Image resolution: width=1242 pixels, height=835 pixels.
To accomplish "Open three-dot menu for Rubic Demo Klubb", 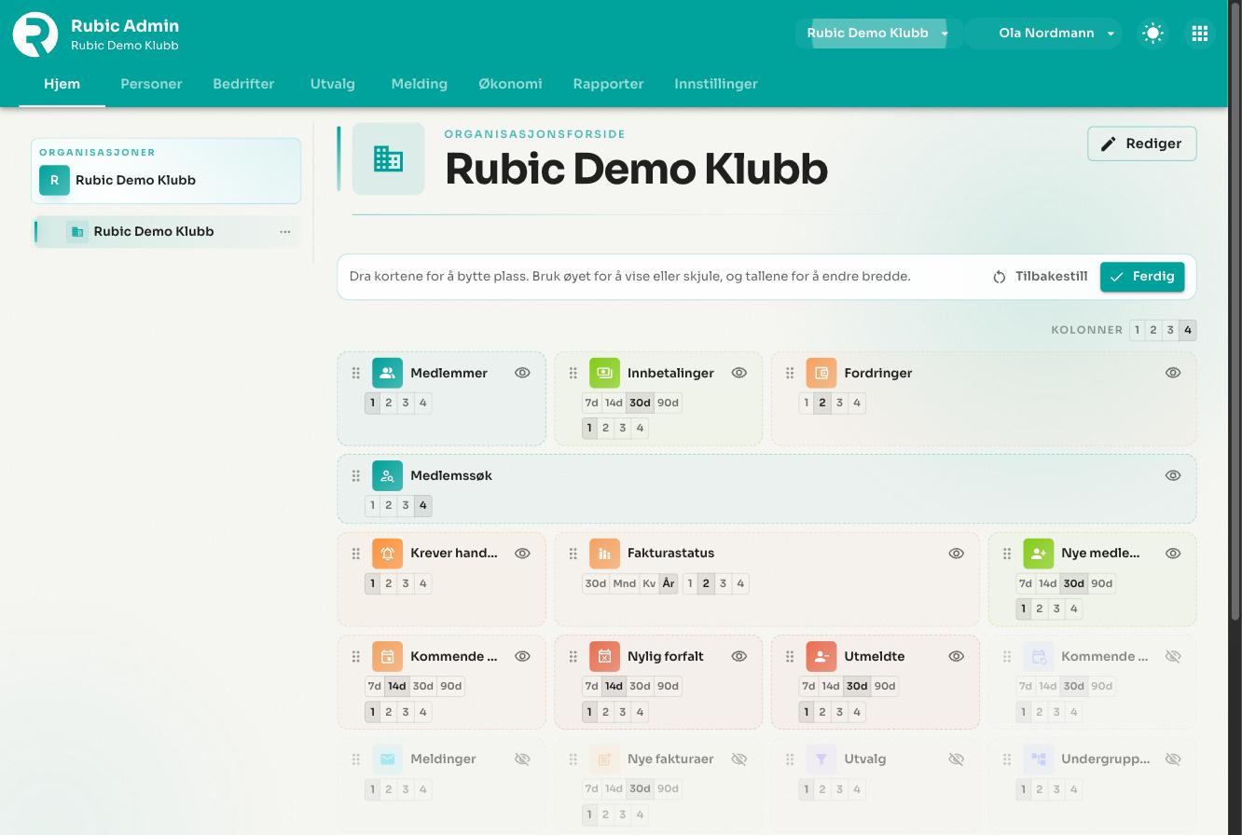I will pyautogui.click(x=285, y=232).
